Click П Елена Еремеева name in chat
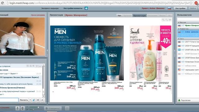 12,88
